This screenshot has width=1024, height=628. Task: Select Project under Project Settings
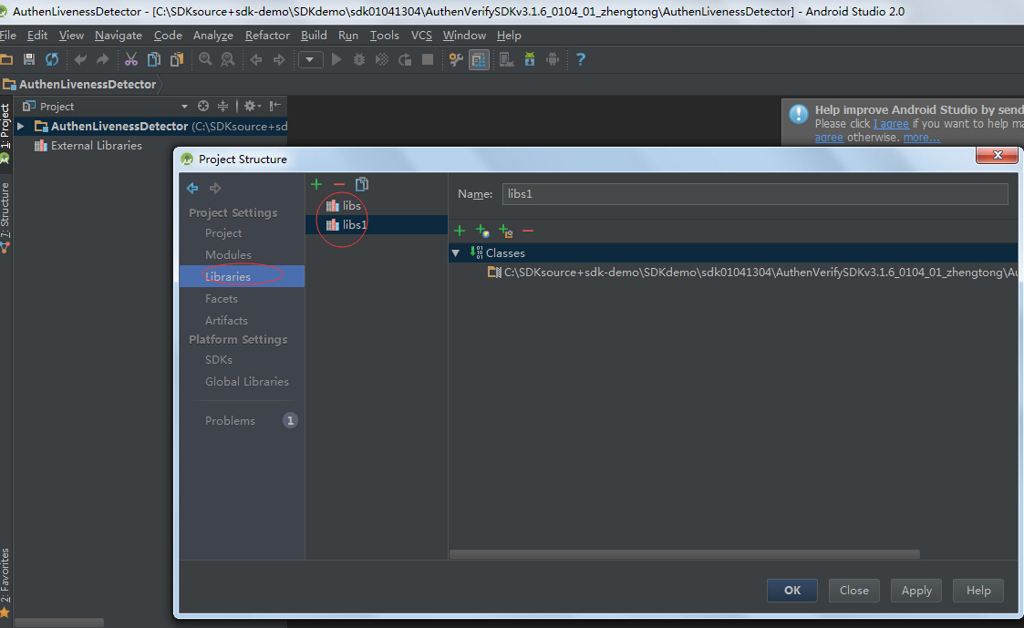(x=223, y=233)
